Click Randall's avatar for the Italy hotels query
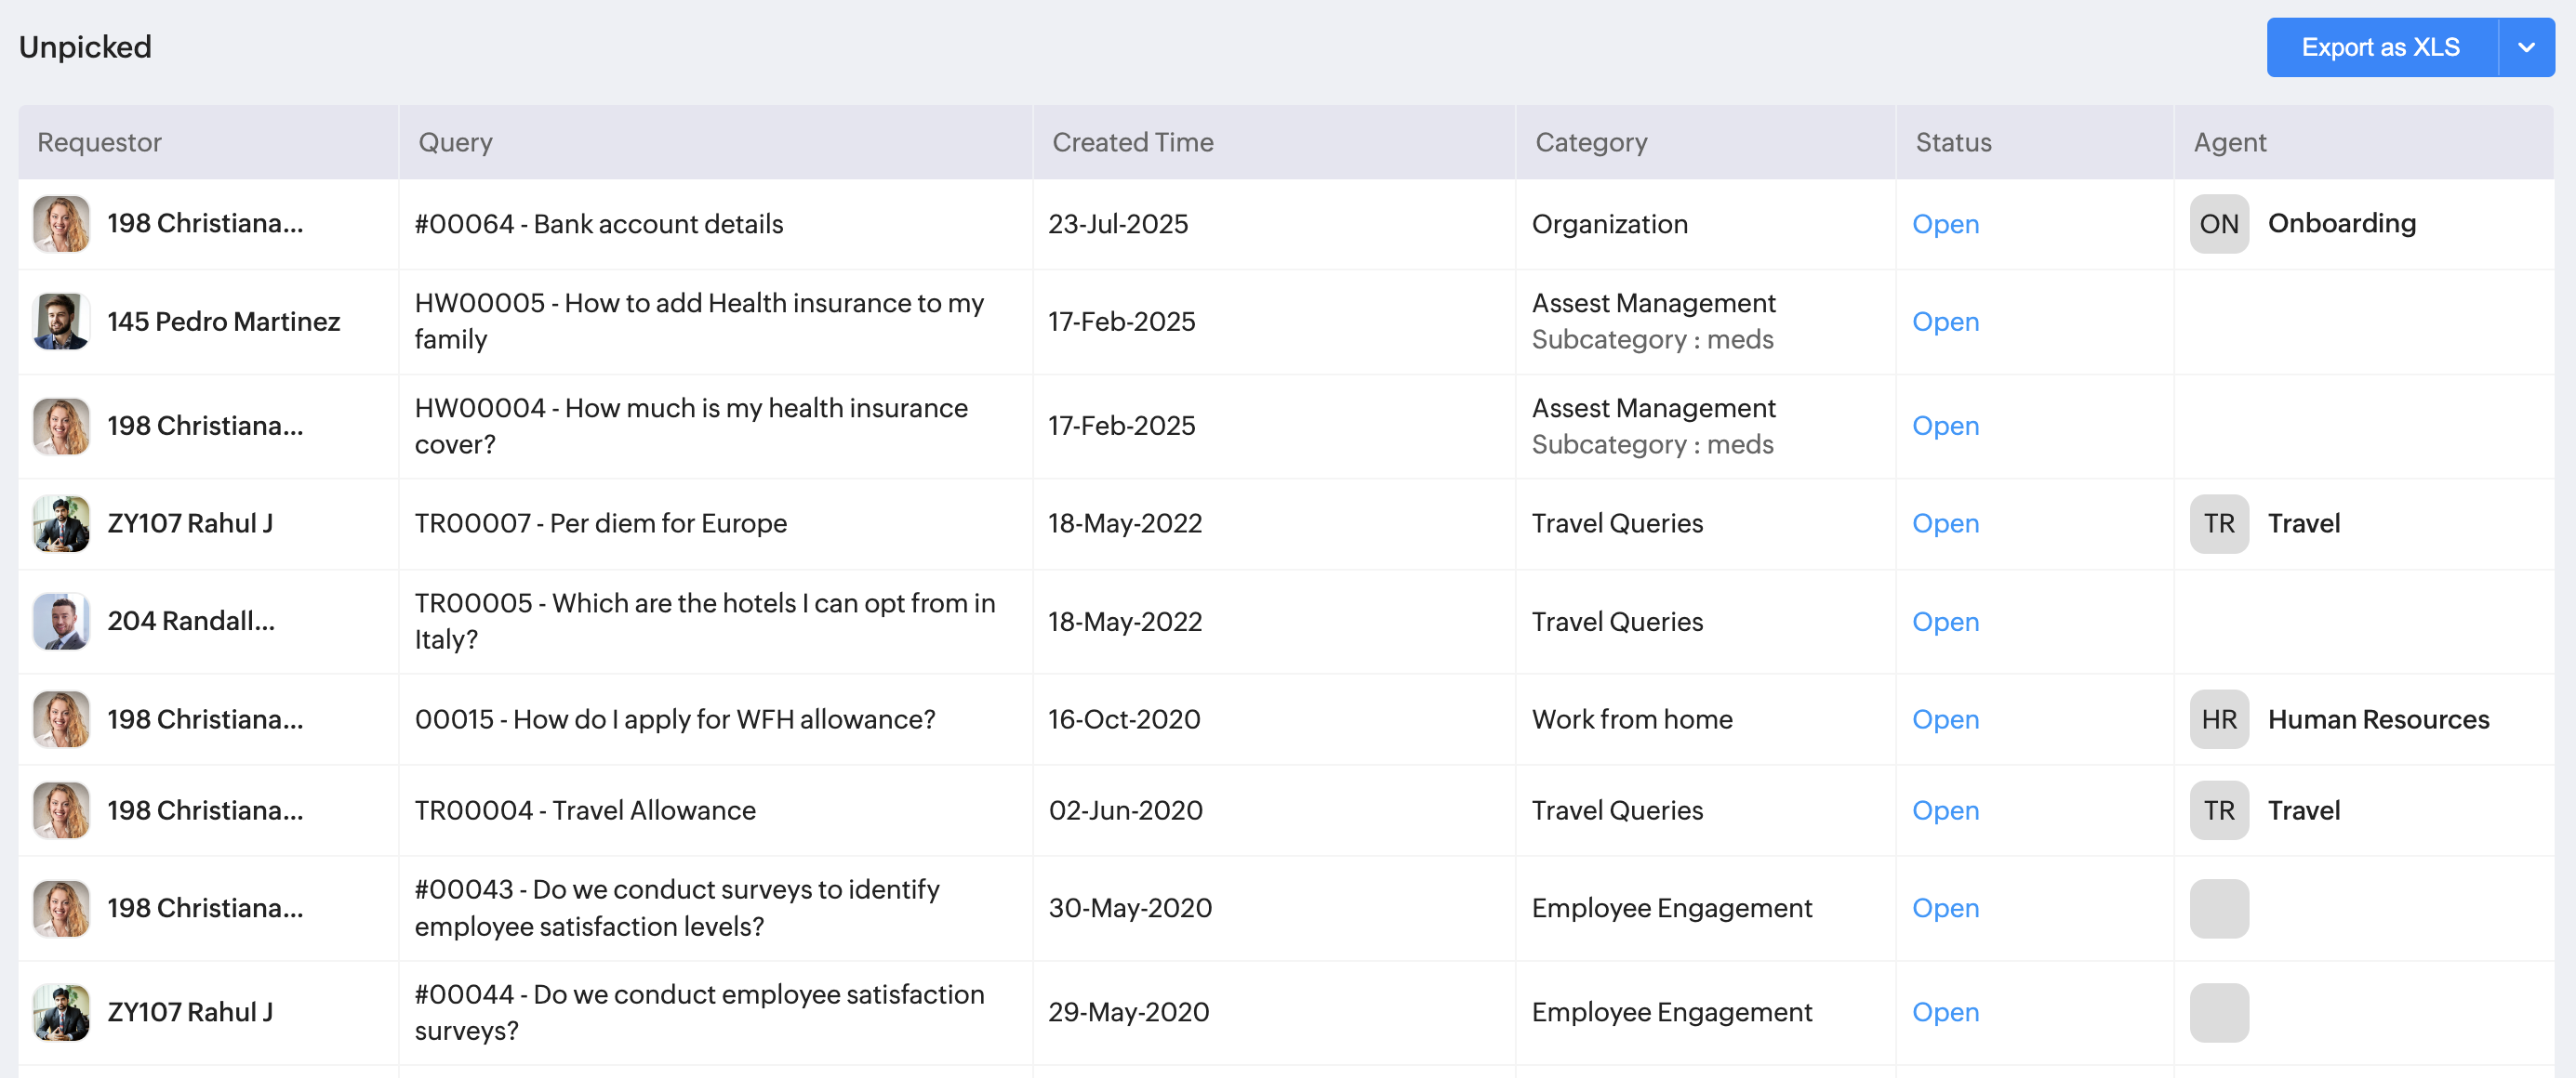Screen dimensions: 2576x1078 pos(61,622)
